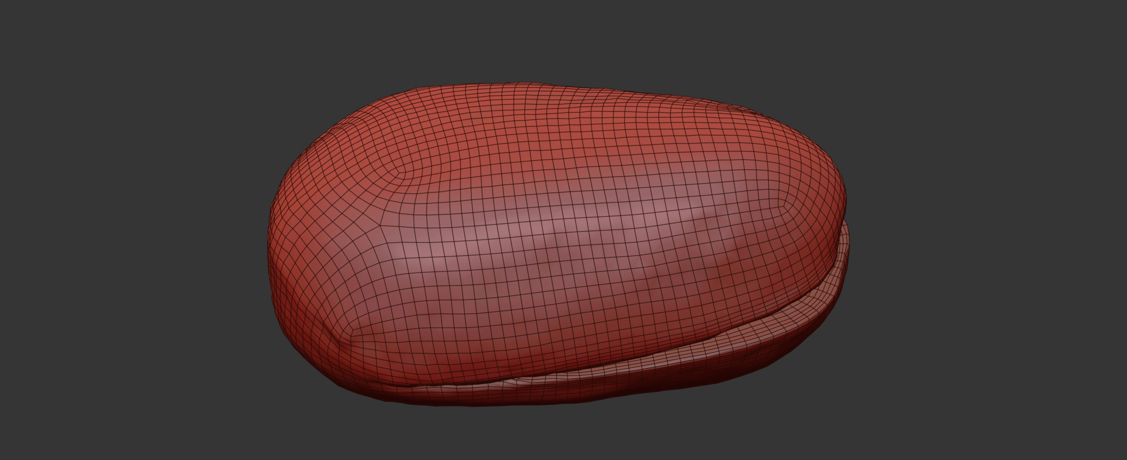
Task: Click the bottom-right corner of the viewport
Action: [1124, 457]
